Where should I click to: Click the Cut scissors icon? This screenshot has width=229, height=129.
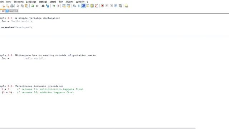click(18, 6)
